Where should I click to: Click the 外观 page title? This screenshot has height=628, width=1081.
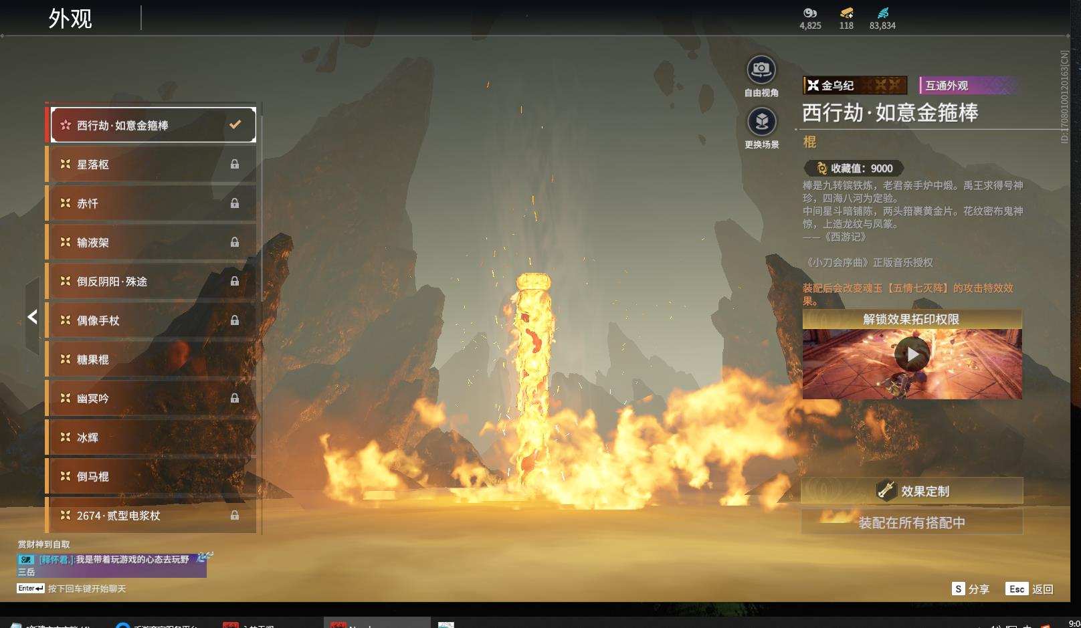point(70,18)
